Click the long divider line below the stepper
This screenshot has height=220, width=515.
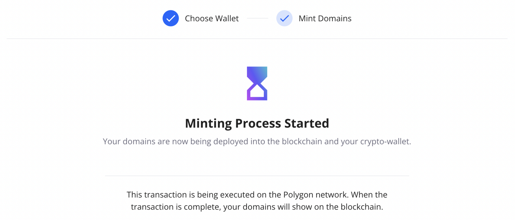[257, 39]
